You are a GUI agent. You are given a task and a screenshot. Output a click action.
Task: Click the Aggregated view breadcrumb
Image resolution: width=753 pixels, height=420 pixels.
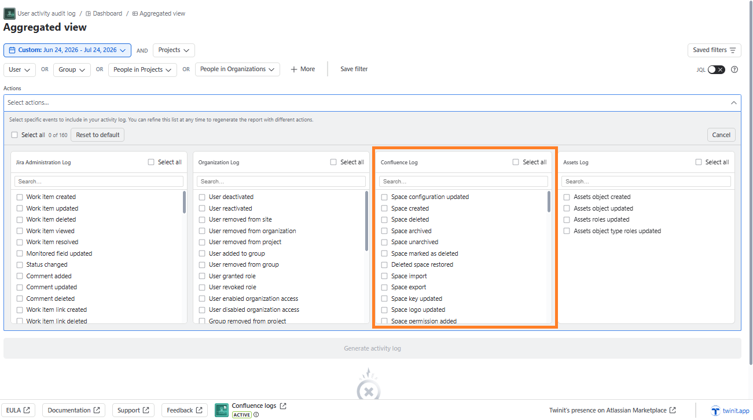click(159, 13)
